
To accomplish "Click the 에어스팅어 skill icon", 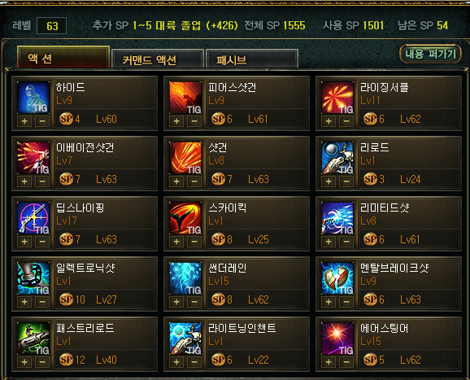I will tap(337, 339).
